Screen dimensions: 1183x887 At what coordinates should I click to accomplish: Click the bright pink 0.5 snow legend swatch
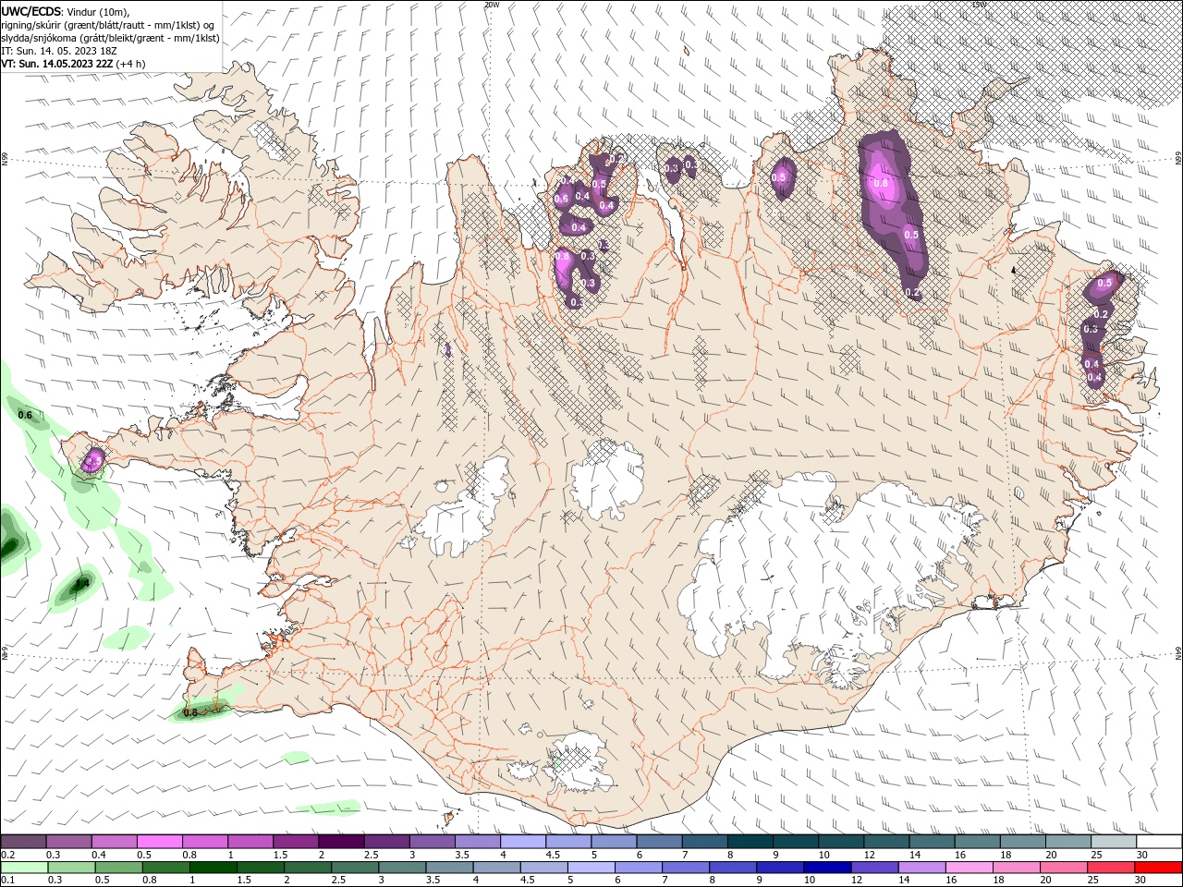159,842
